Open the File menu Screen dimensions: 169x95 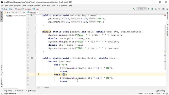[2, 6]
